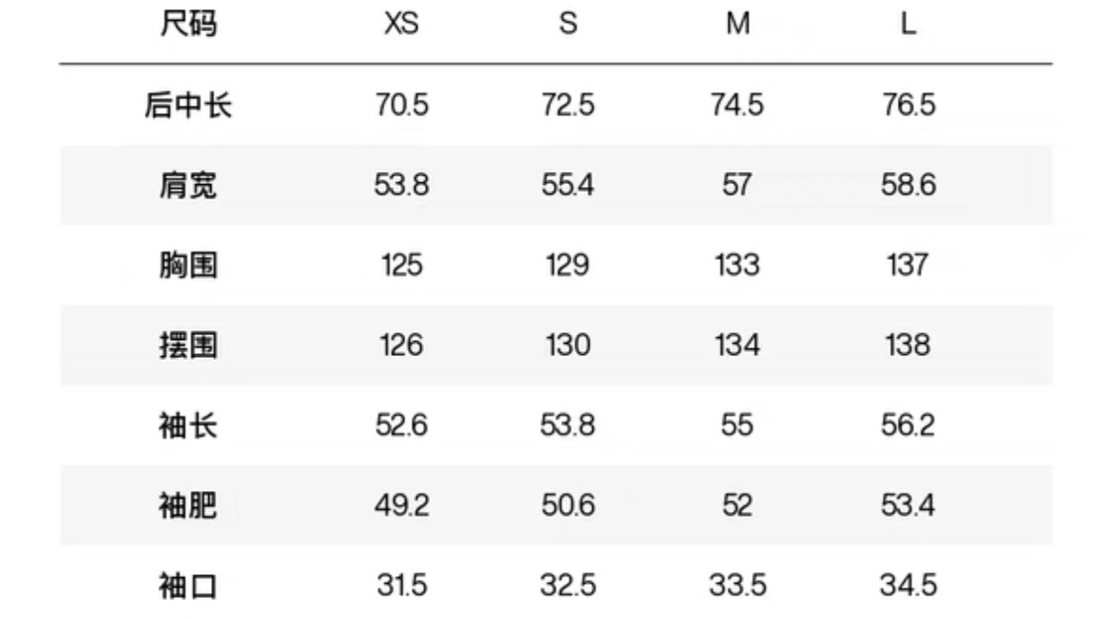Image resolution: width=1112 pixels, height=619 pixels.
Task: Click the 摆围 row label
Action: [x=188, y=345]
